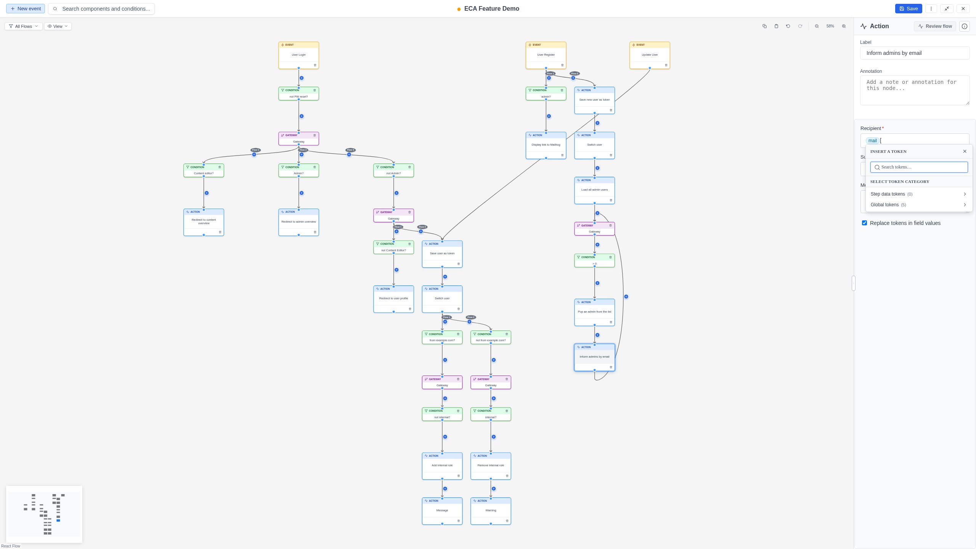
Task: Delete the 'Inform admins by email' action node
Action: point(611,367)
